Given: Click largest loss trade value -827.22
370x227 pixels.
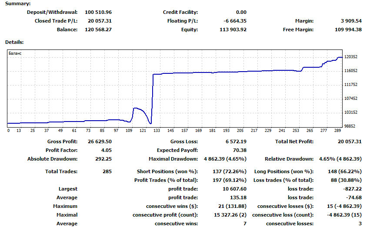Looking at the screenshot, I should (352, 189).
